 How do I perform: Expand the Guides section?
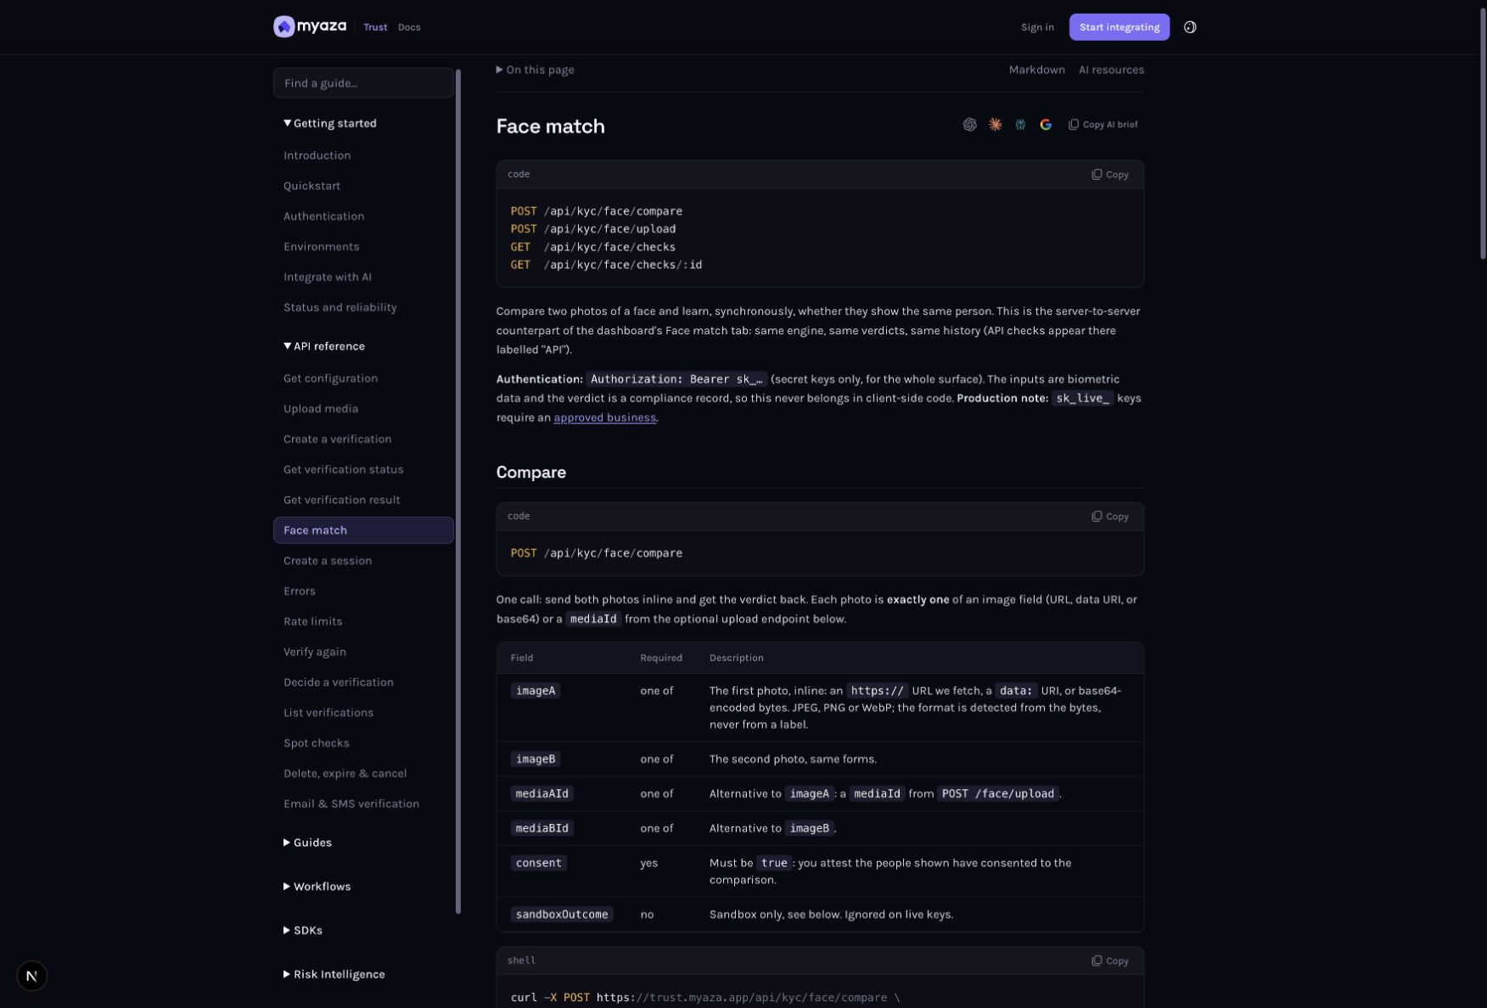tap(307, 843)
